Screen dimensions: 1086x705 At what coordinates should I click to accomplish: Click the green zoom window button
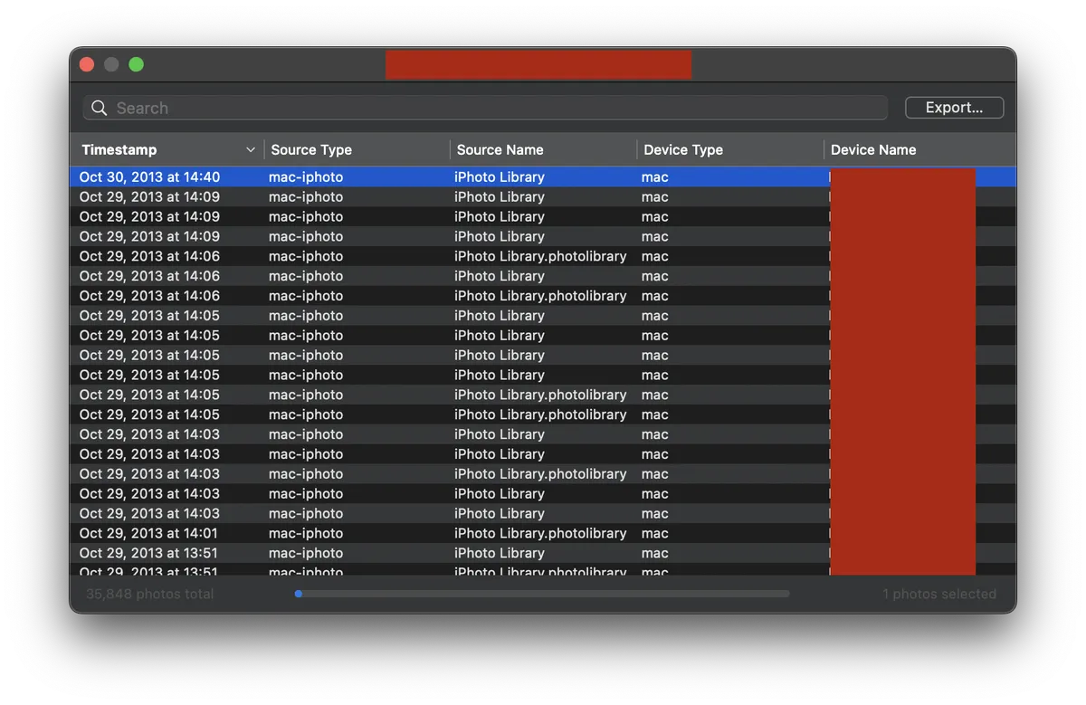point(137,64)
